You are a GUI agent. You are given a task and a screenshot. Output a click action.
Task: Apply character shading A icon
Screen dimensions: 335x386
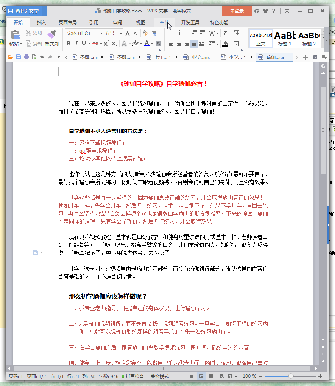(158, 44)
